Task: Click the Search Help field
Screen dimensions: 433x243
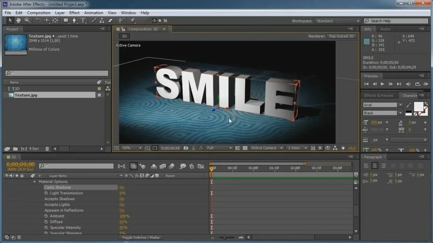Action: (x=396, y=21)
